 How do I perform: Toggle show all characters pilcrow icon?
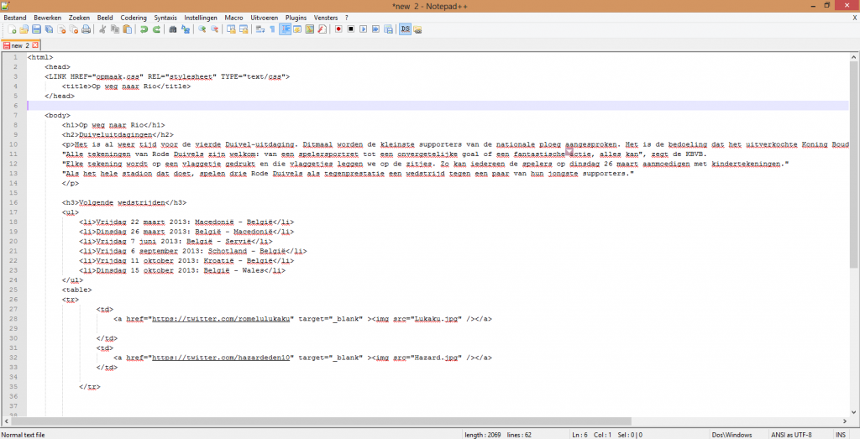coord(272,29)
